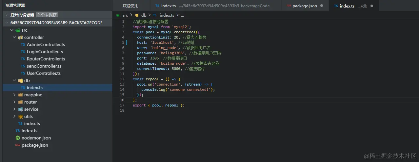419x162 pixels.
Task: Click the mapping folder icon
Action: click(20, 95)
